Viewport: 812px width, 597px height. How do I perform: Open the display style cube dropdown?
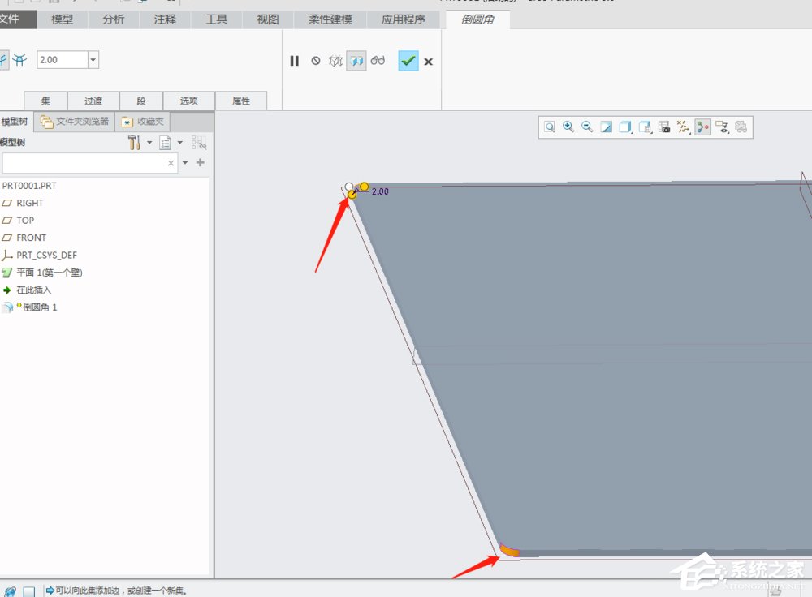pyautogui.click(x=626, y=127)
